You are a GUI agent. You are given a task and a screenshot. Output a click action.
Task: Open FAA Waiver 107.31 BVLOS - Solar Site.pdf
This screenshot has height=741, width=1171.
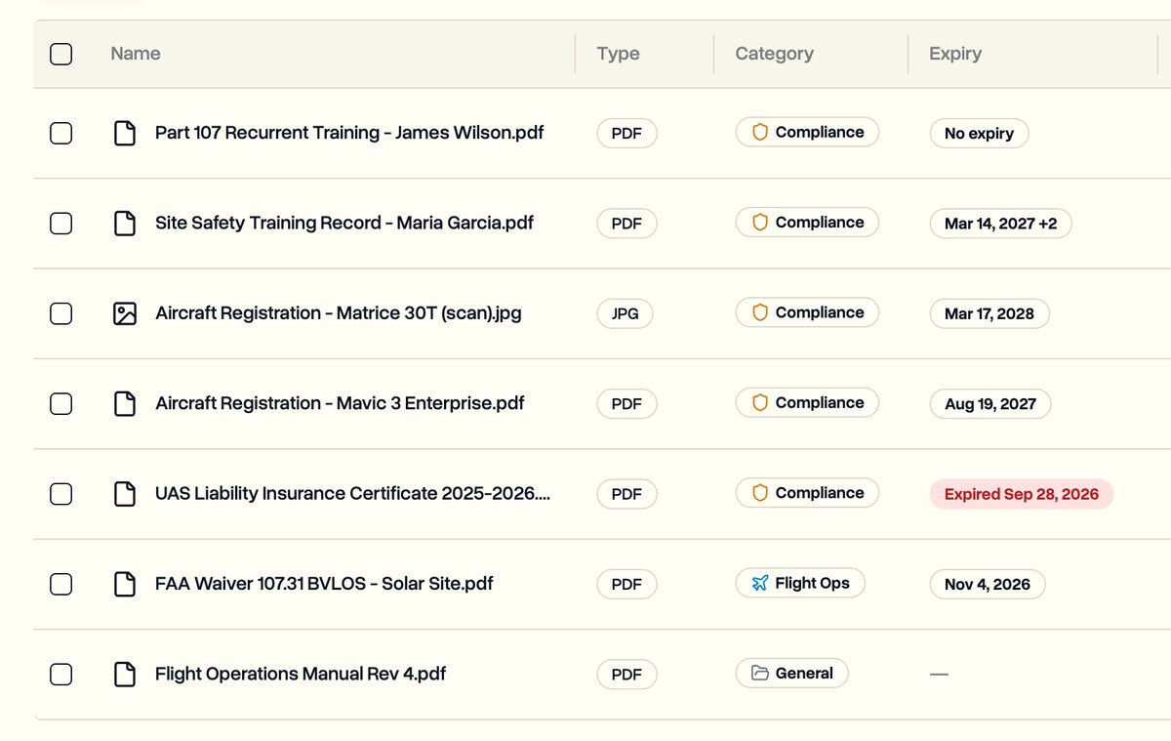point(324,584)
